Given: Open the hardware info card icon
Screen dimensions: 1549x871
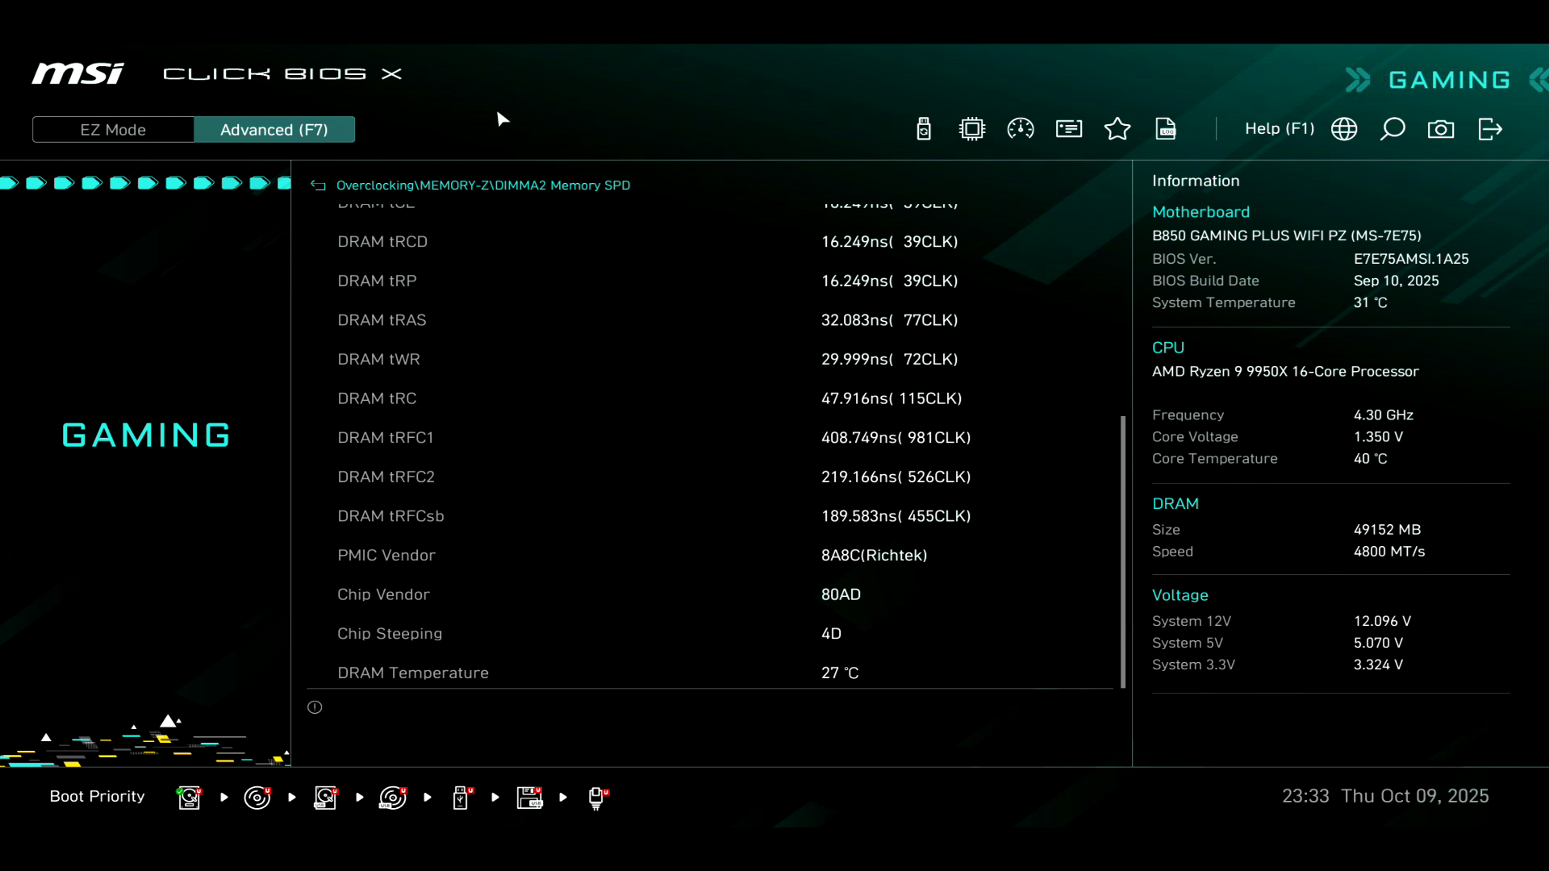Looking at the screenshot, I should point(1069,129).
